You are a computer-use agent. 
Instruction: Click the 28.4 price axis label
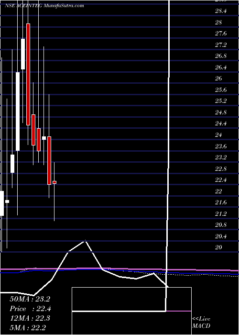221,11
